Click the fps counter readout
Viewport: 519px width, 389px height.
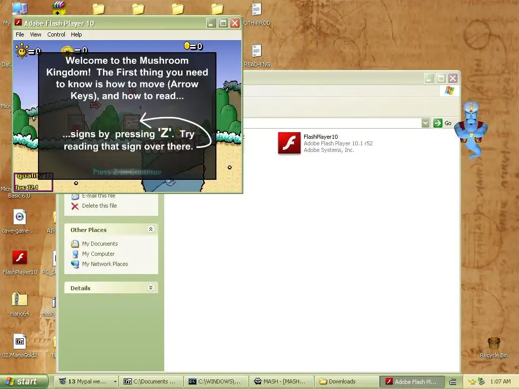(27, 187)
